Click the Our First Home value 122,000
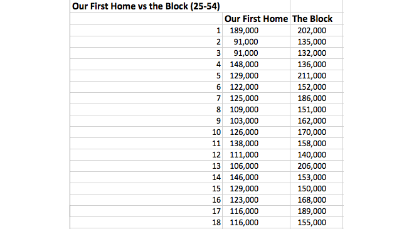The height and width of the screenshot is (229, 414). pos(256,87)
